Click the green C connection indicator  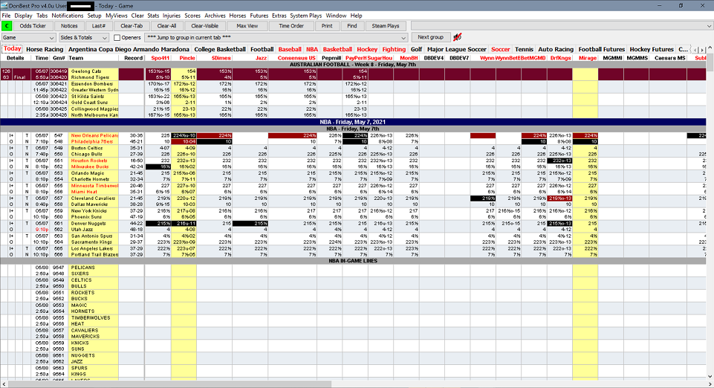pyautogui.click(x=7, y=26)
